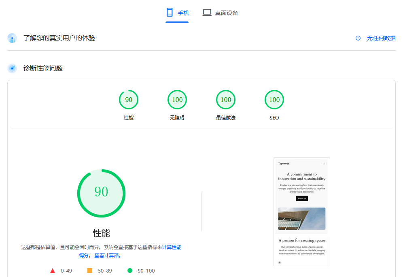
Task: Click the 诊断性能问题 section heading
Action: coord(43,68)
